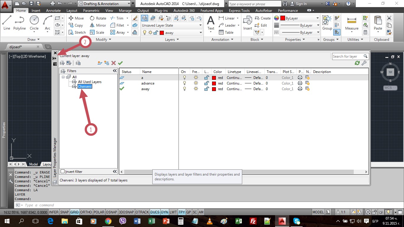Select the Rotate tool

[x=98, y=18]
